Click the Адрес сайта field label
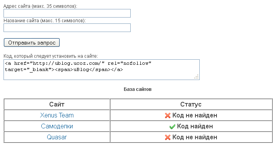 click(x=40, y=6)
